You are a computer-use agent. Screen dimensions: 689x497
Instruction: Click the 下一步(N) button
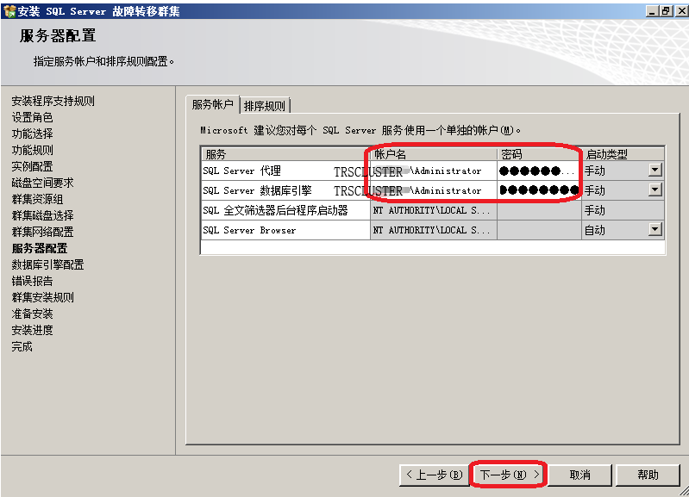coord(509,475)
